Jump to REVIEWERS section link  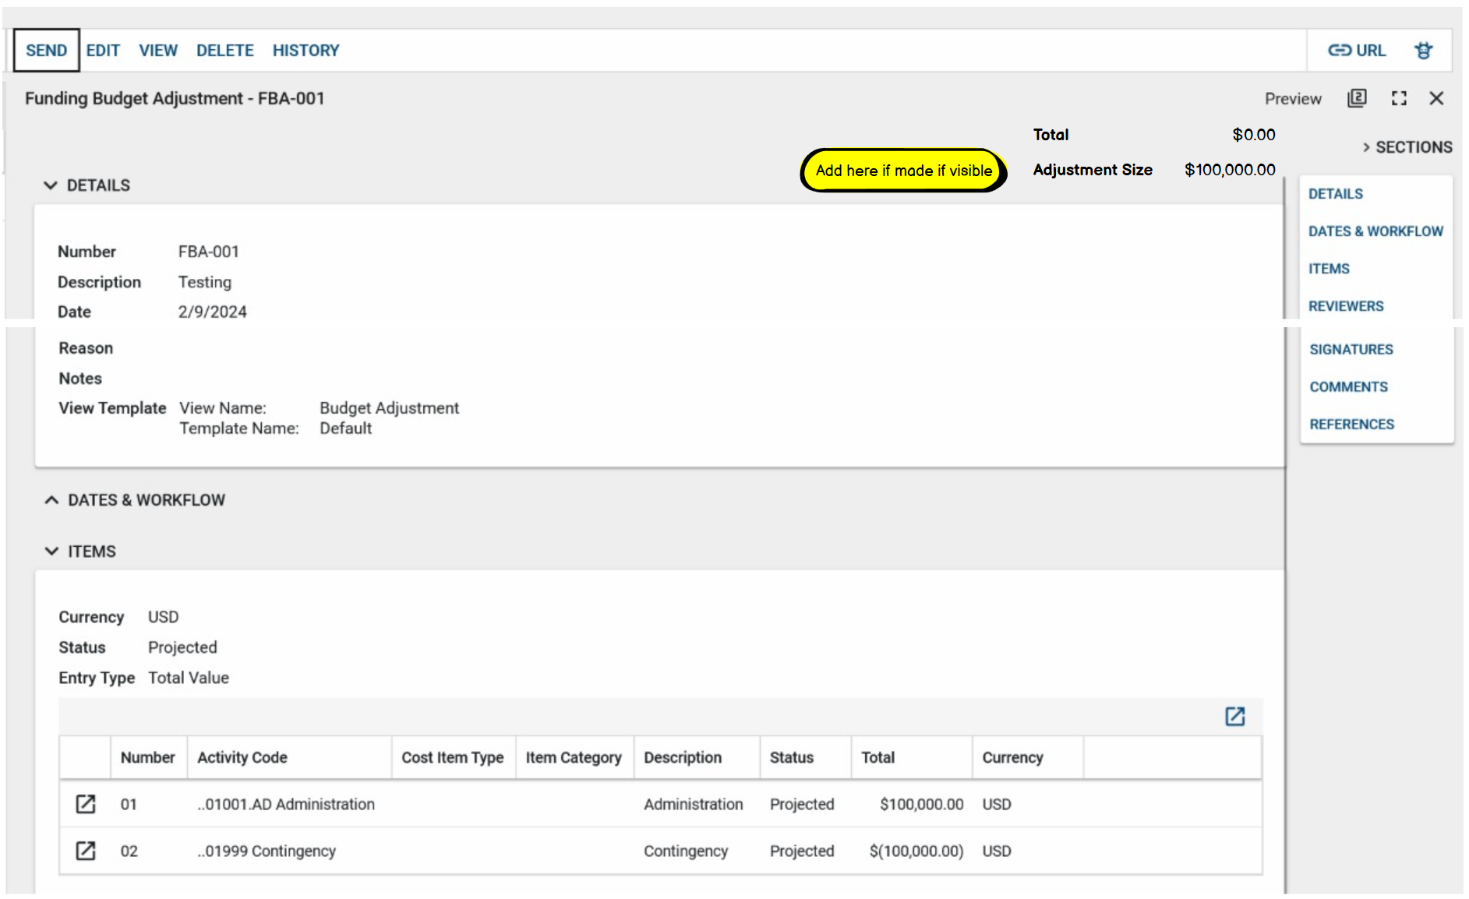click(x=1345, y=306)
